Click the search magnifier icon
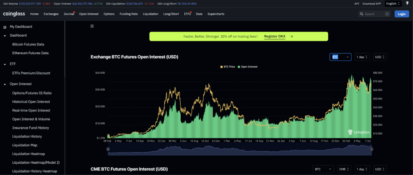 click(362, 14)
